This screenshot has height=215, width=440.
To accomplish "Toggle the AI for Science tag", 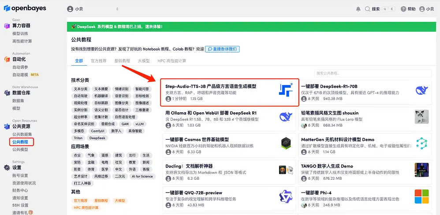I will click(x=142, y=176).
